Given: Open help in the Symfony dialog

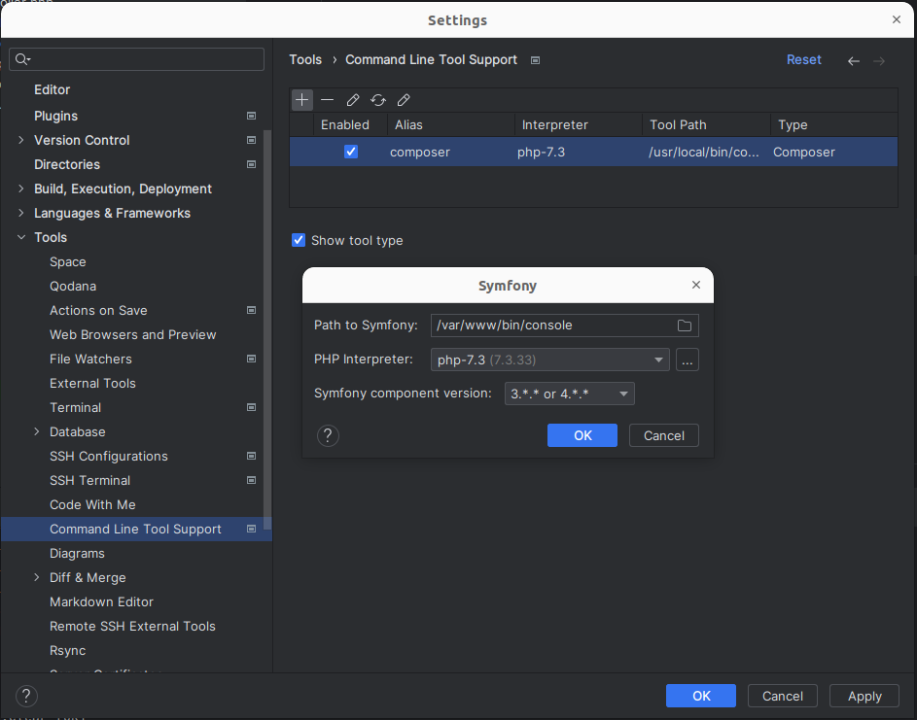Looking at the screenshot, I should [x=328, y=435].
